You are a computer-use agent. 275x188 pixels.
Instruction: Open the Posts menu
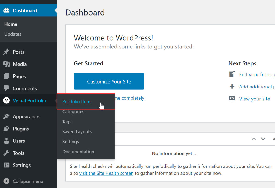click(x=28, y=52)
